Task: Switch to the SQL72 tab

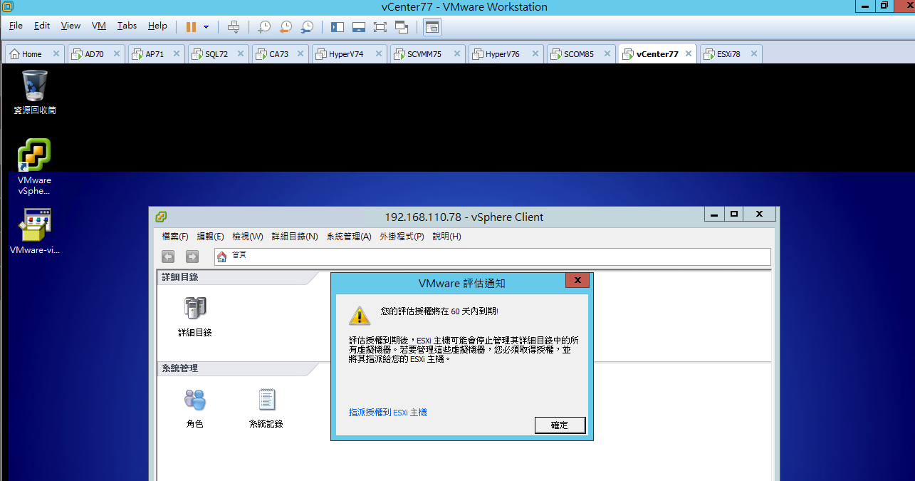Action: (x=219, y=54)
